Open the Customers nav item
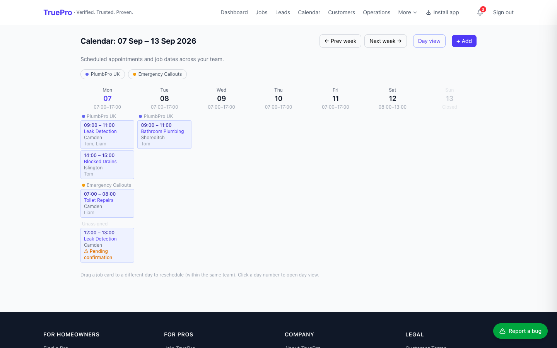Screen dimensions: 557x348 pos(342,12)
